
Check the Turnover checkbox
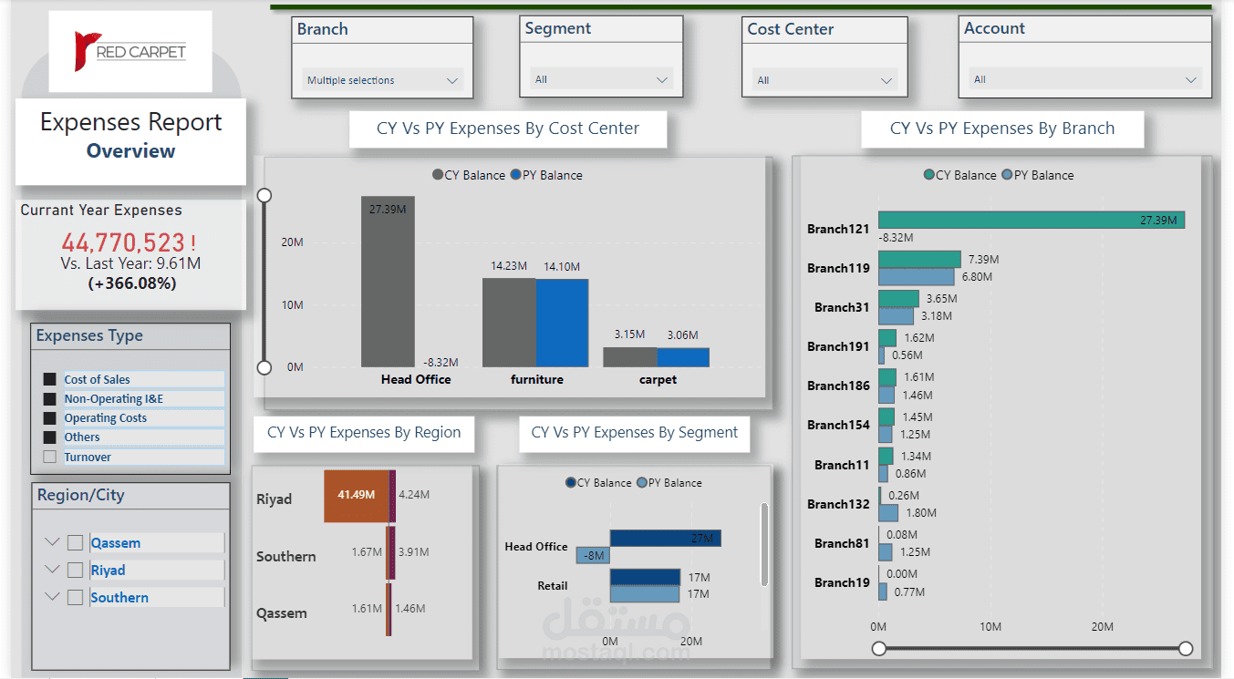[49, 457]
